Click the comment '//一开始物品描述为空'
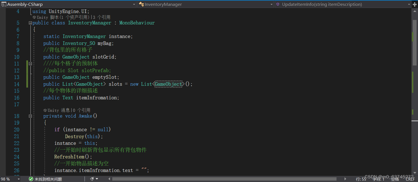This screenshot has height=182, width=418. tap(81, 164)
